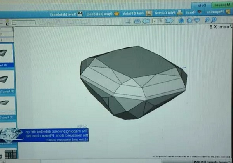Click the axis marker toolbar icon
The image size is (233, 163).
tap(129, 21)
